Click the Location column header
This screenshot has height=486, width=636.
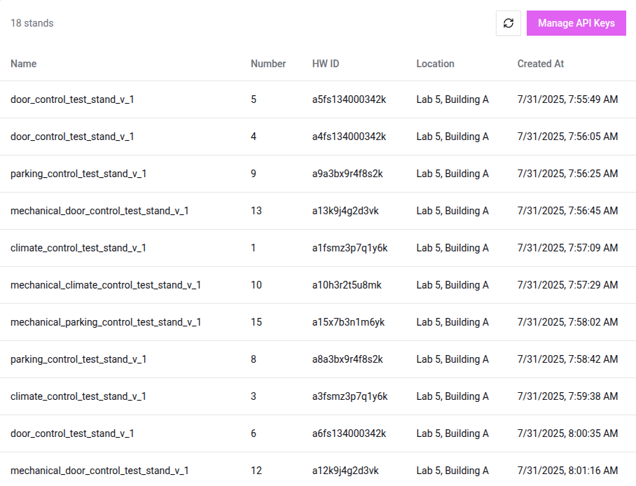[435, 64]
